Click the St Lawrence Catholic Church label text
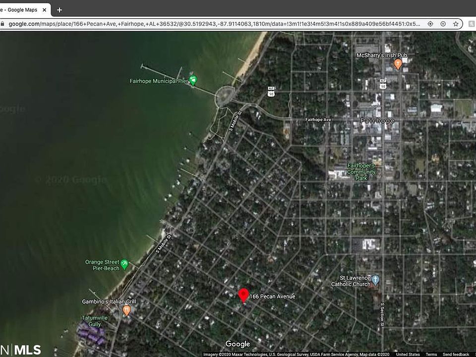The width and height of the screenshot is (476, 357). tap(351, 281)
